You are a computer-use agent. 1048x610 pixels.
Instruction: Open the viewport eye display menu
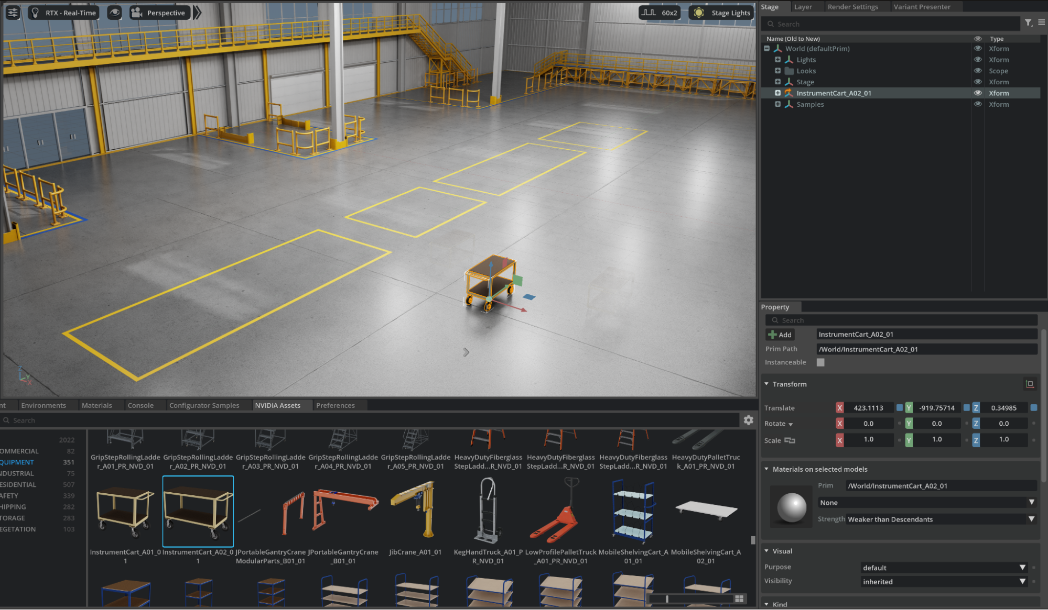pyautogui.click(x=114, y=13)
